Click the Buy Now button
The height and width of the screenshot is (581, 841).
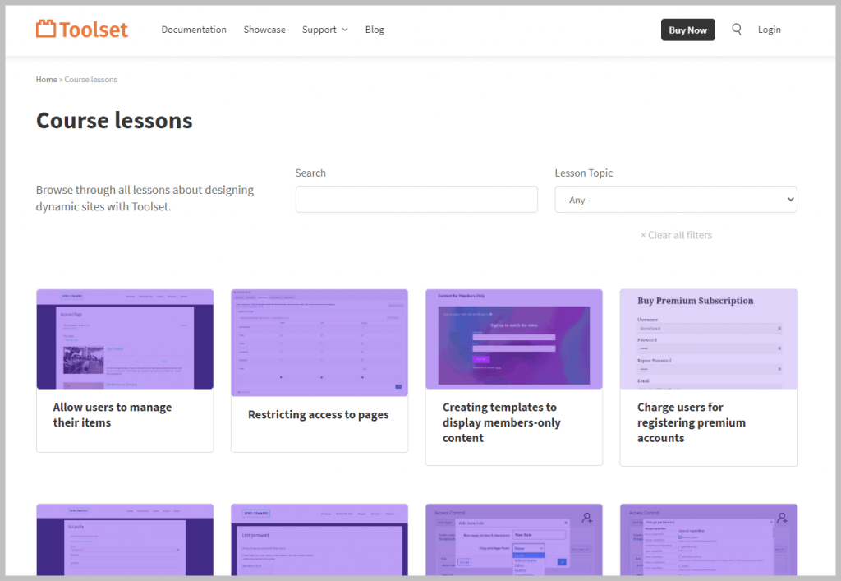[687, 30]
